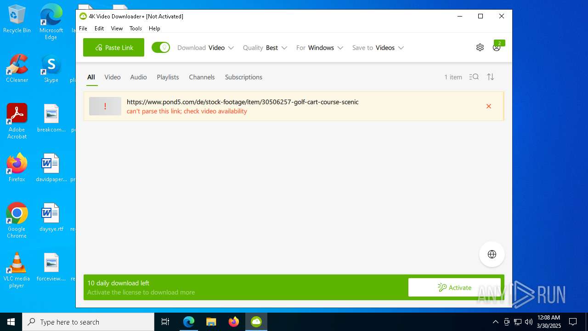The image size is (588, 331).
Task: Select the Skype desktop shortcut
Action: click(51, 69)
